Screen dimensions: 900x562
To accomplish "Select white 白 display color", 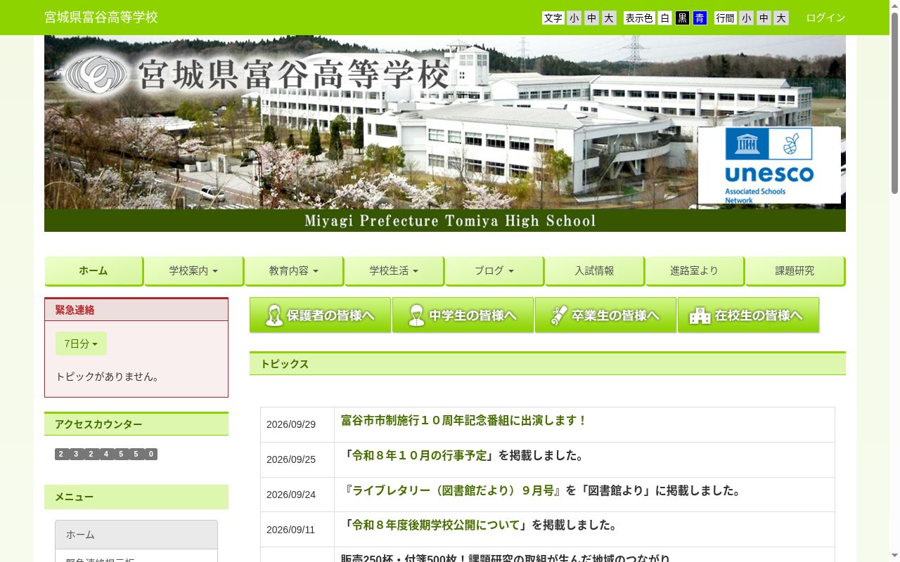I will tap(665, 18).
